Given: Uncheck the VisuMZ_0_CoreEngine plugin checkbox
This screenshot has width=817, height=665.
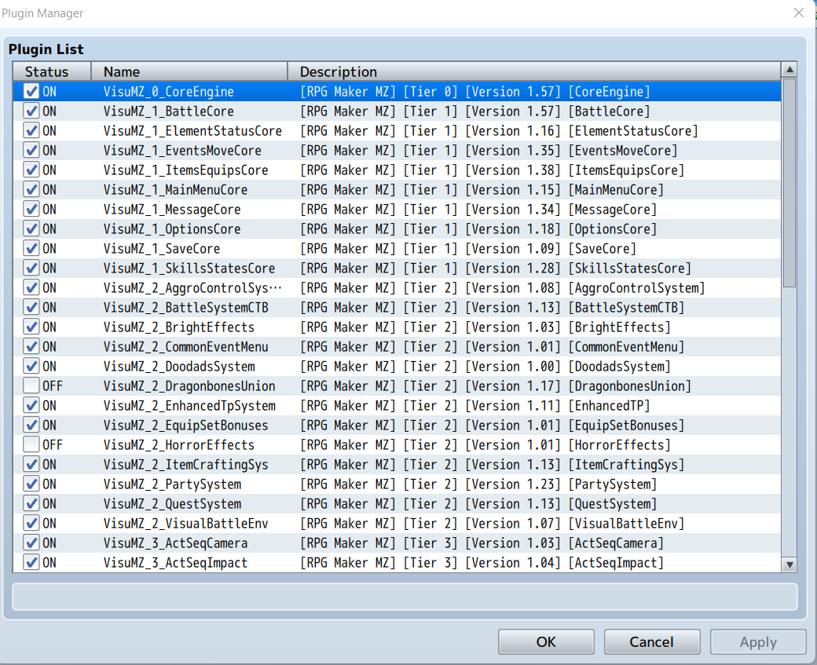Looking at the screenshot, I should (x=31, y=92).
